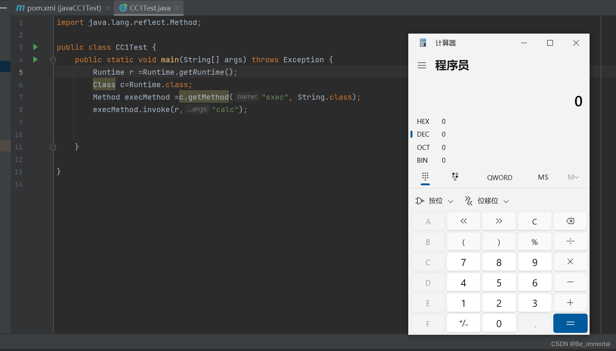Switch to the pom.xml (javaCC1Test) tab

pos(59,8)
